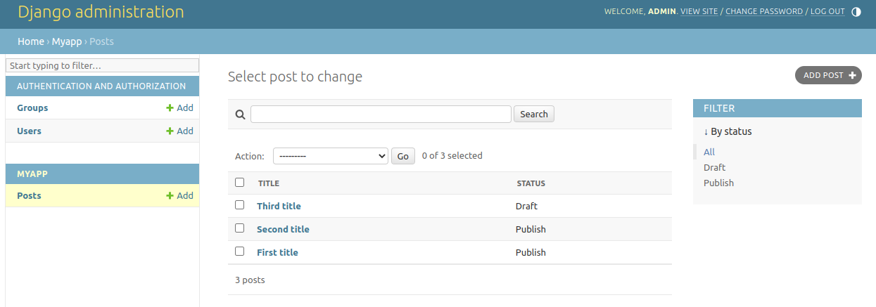876x307 pixels.
Task: Click the '0 of 3 selected' counter
Action: [x=452, y=156]
